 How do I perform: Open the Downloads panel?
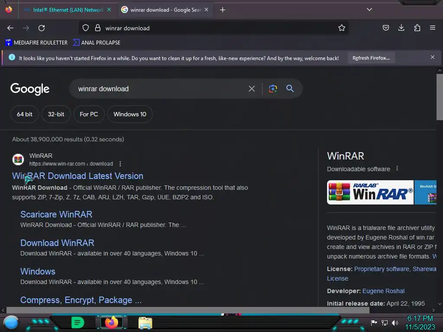point(401,28)
